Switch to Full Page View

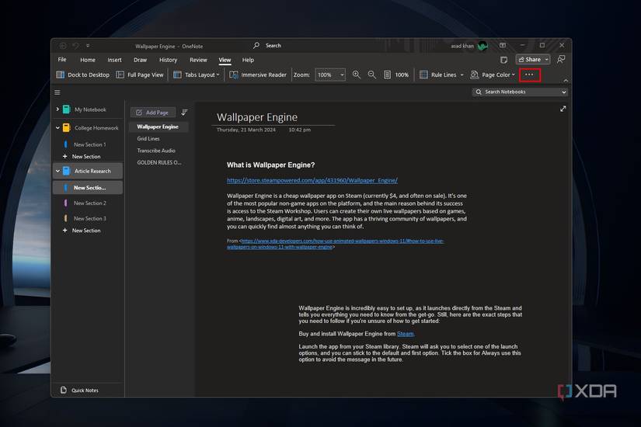(x=140, y=75)
